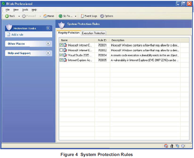Screen dimensions: 194x158
Task: Click the Go To... button label
Action: pos(68,16)
